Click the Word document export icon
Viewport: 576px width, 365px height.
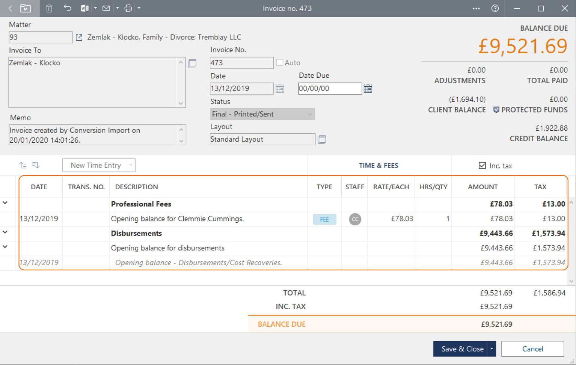pos(84,8)
